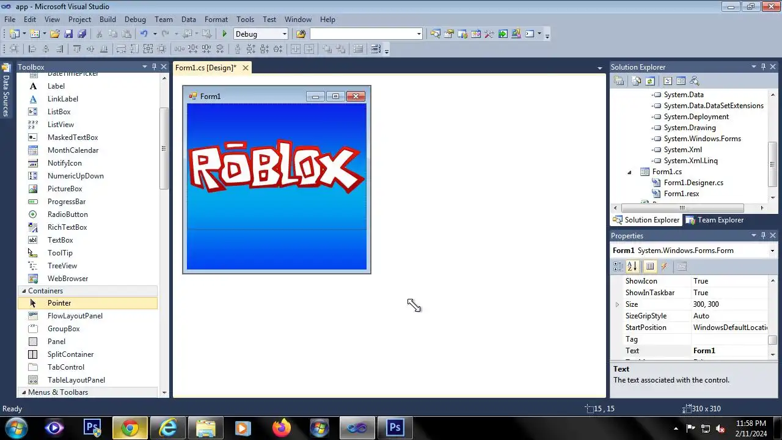Click the Undo arrow icon
The height and width of the screenshot is (440, 782).
144,34
